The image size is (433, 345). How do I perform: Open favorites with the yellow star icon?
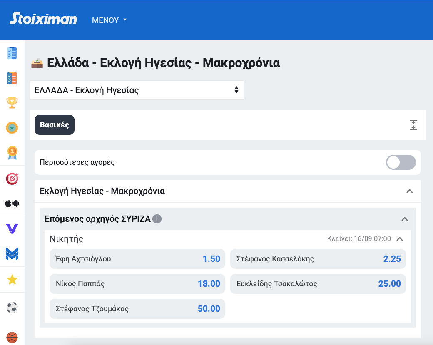point(12,280)
